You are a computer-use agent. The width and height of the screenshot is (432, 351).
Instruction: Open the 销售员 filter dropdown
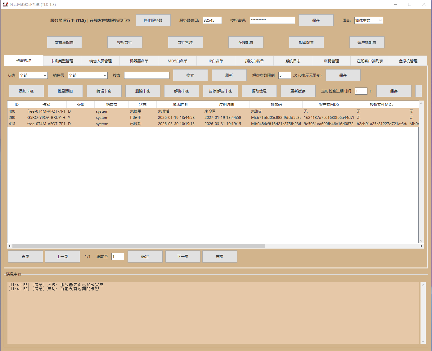[88, 75]
